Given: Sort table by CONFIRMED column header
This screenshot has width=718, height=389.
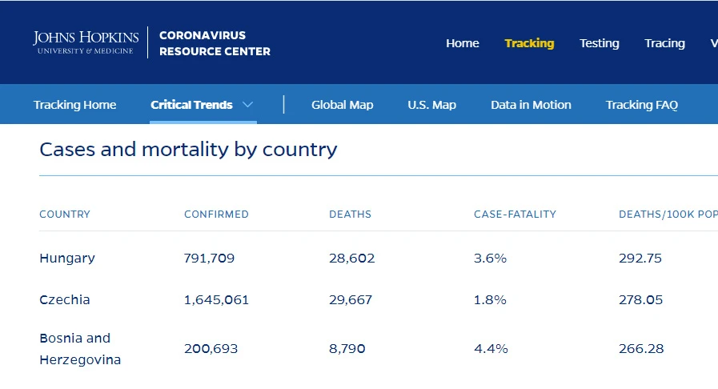Looking at the screenshot, I should 216,215.
